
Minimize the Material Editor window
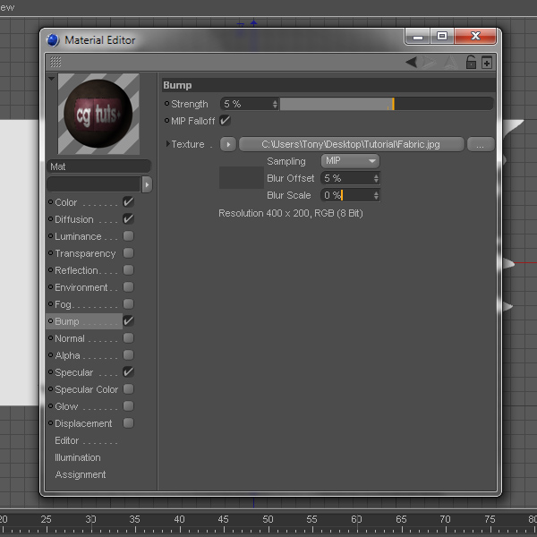pyautogui.click(x=417, y=37)
